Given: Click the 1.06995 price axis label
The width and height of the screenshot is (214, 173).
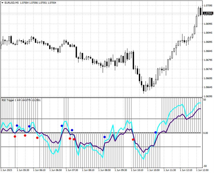Looking at the screenshot, I should pos(208,24).
